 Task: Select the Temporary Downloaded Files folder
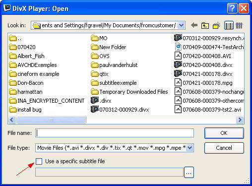pyautogui.click(x=129, y=92)
